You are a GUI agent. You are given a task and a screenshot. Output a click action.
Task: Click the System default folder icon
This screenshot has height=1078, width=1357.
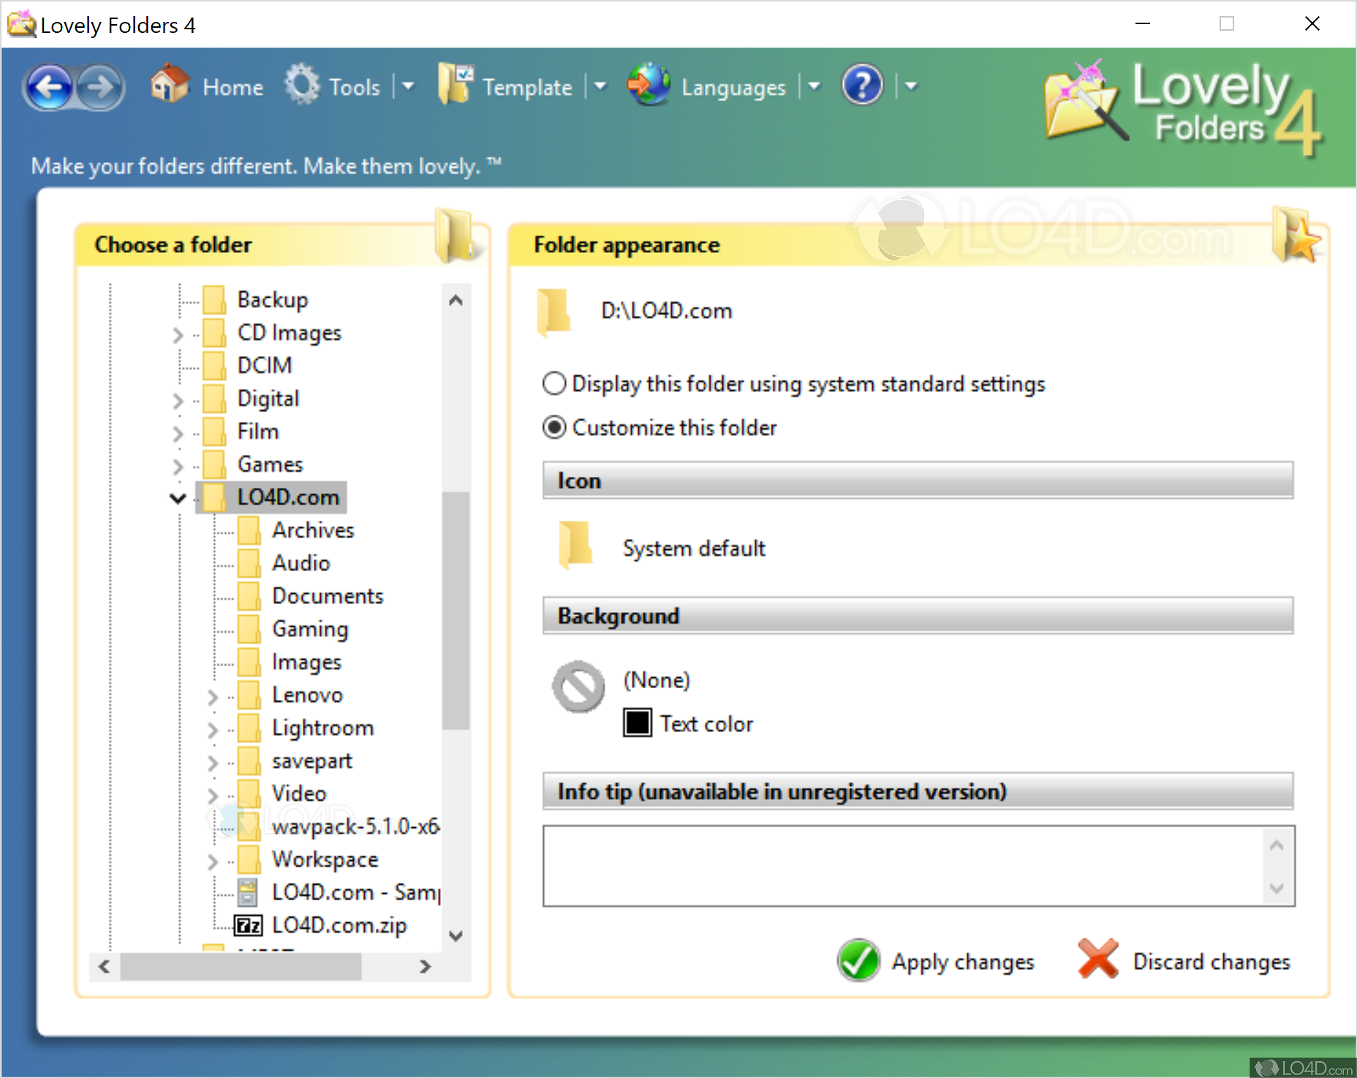coord(575,546)
